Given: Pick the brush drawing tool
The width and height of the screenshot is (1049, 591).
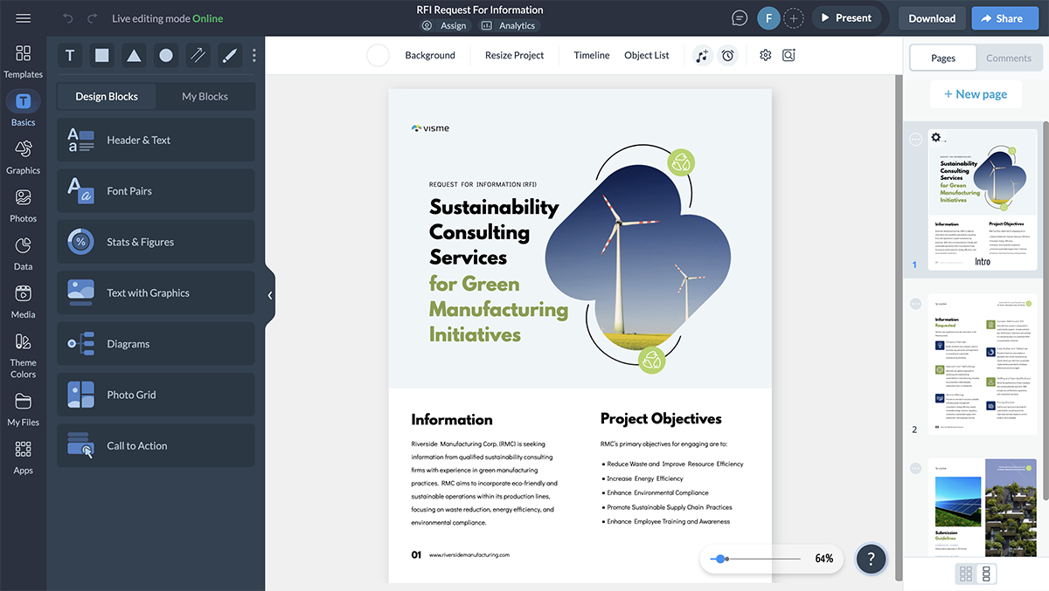Looking at the screenshot, I should (230, 56).
